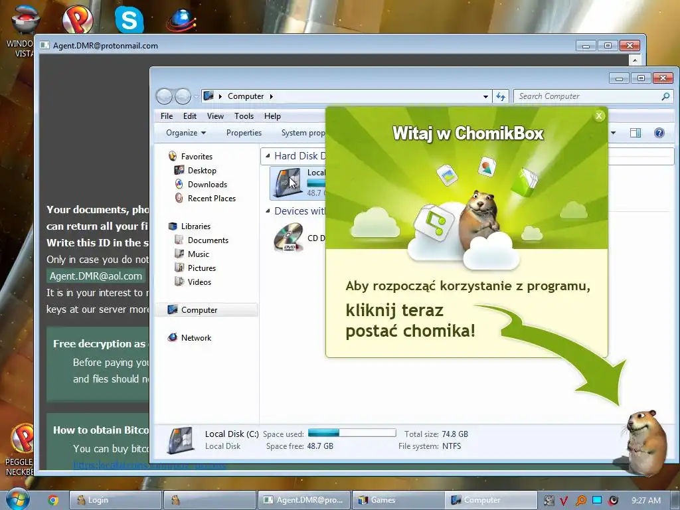Switch to the Games taskbar window

(x=398, y=500)
